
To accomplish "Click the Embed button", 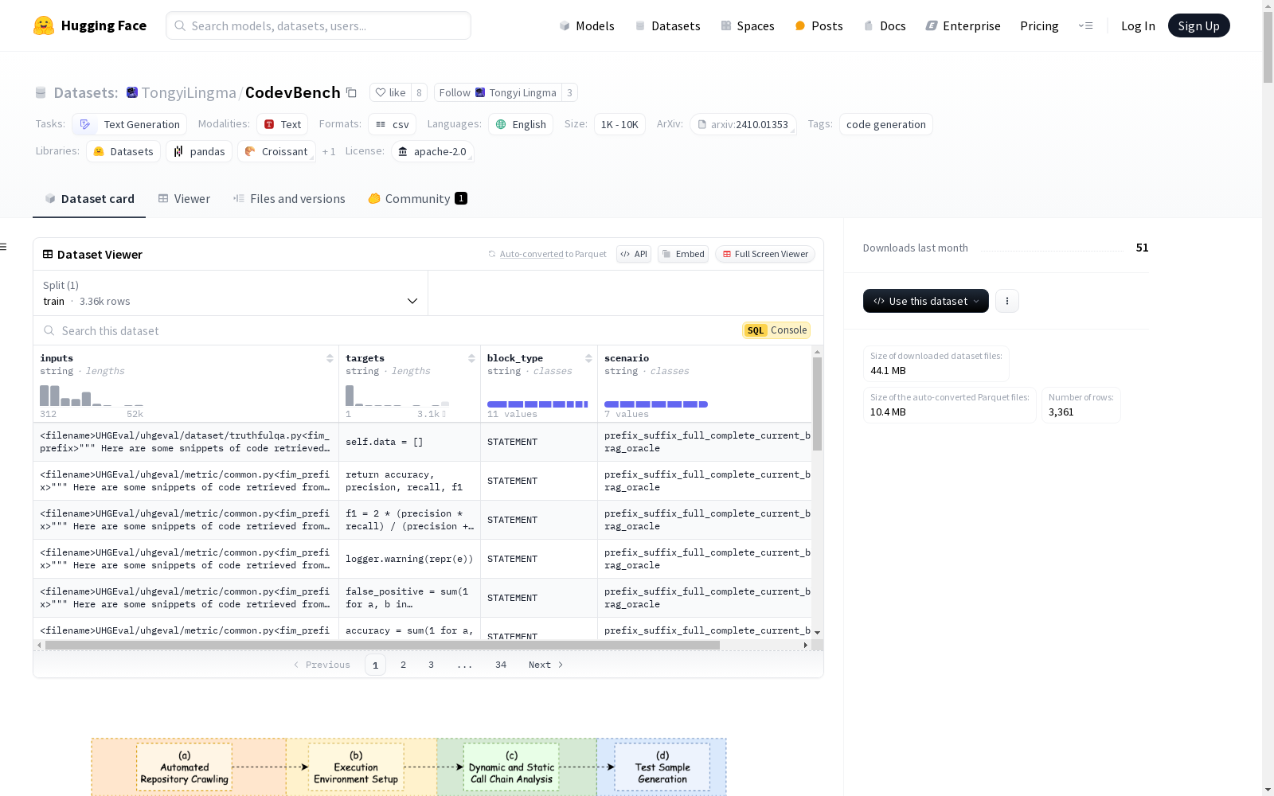I will click(x=683, y=254).
